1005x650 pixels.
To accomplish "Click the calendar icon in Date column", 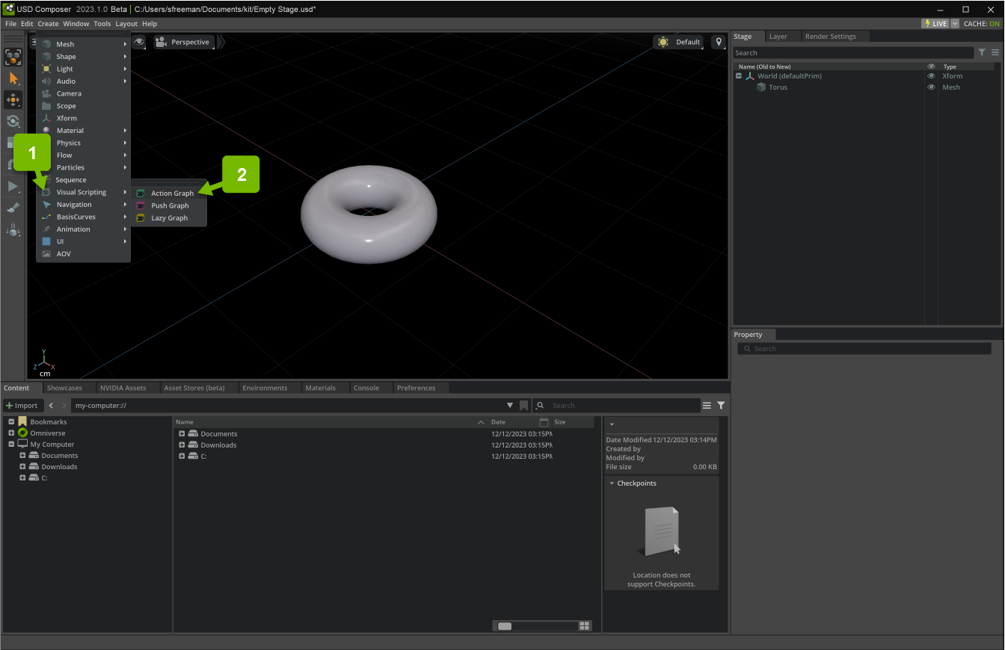I will tap(544, 422).
